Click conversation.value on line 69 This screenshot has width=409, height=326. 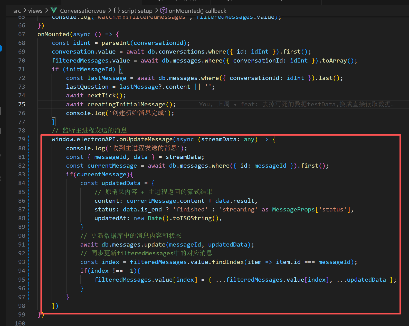84,52
